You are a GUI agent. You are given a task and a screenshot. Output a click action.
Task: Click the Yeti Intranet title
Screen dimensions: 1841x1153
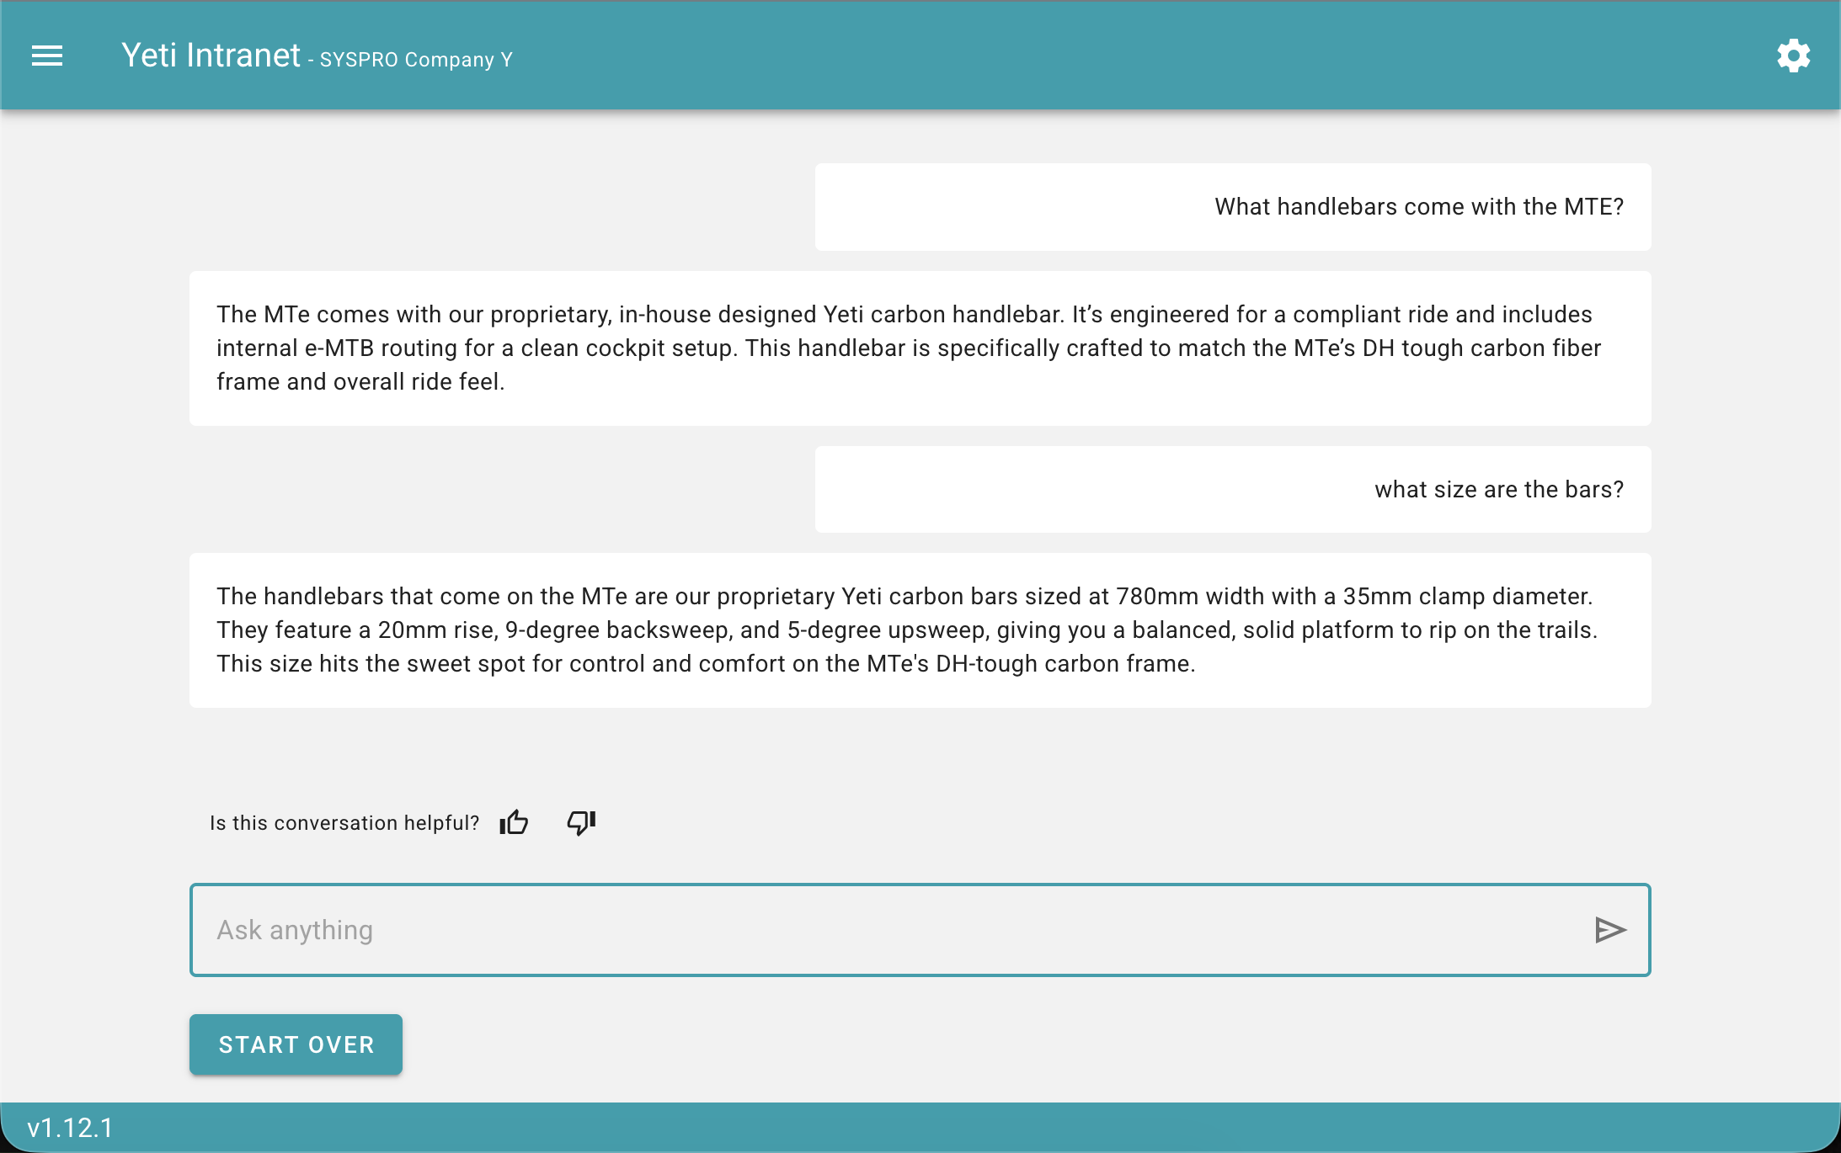click(211, 56)
